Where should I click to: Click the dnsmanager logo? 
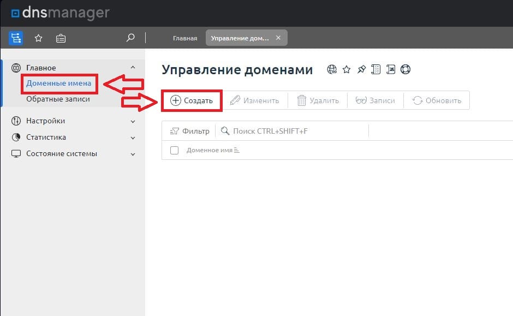[x=60, y=13]
